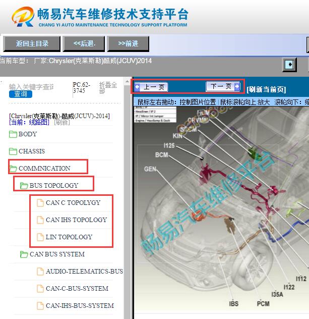Click the page icon beside CAN IHS TOPOLOGY
This screenshot has height=319, width=309.
(40, 220)
